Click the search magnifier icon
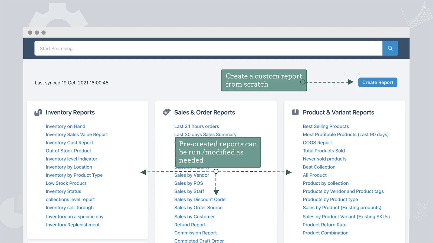This screenshot has width=433, height=243. coord(390,48)
